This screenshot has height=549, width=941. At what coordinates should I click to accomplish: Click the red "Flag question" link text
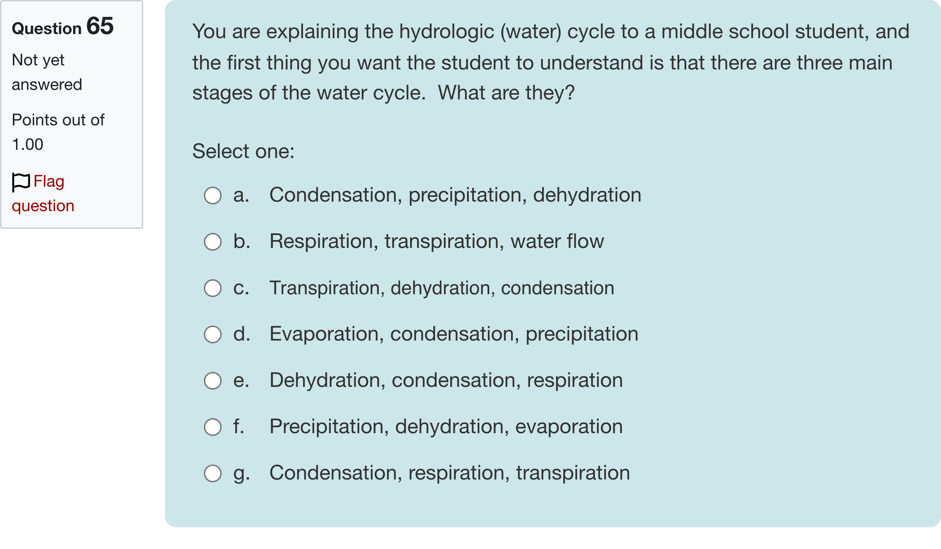(x=48, y=182)
